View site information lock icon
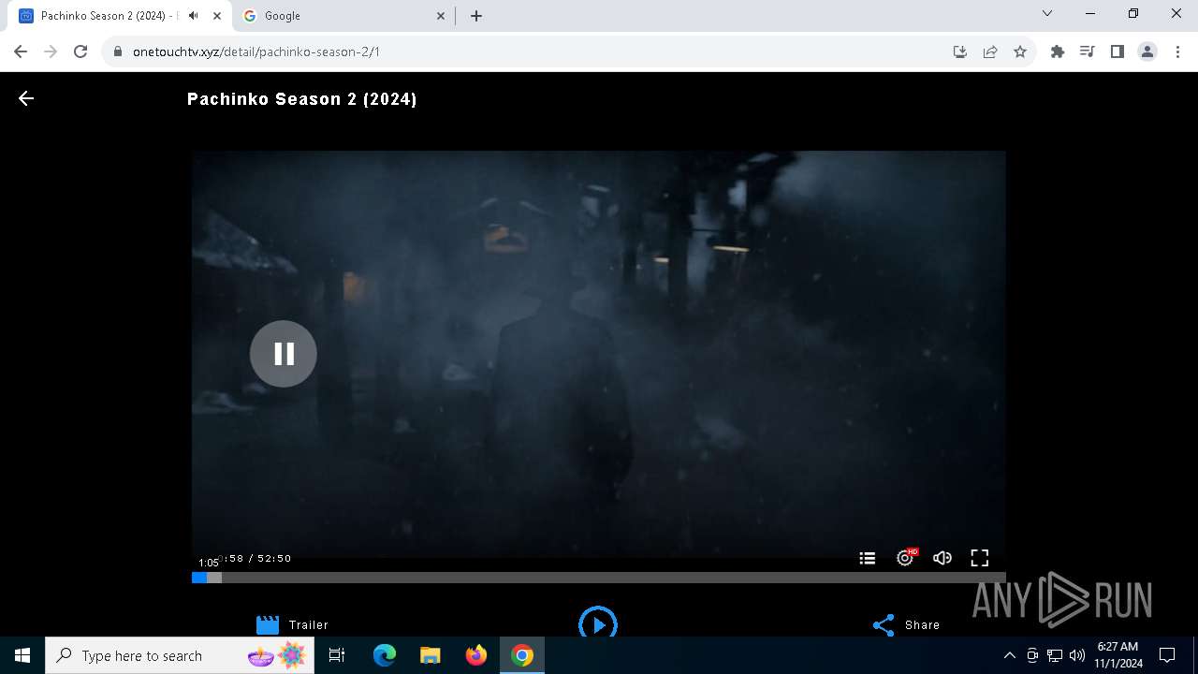Image resolution: width=1198 pixels, height=674 pixels. pyautogui.click(x=117, y=51)
